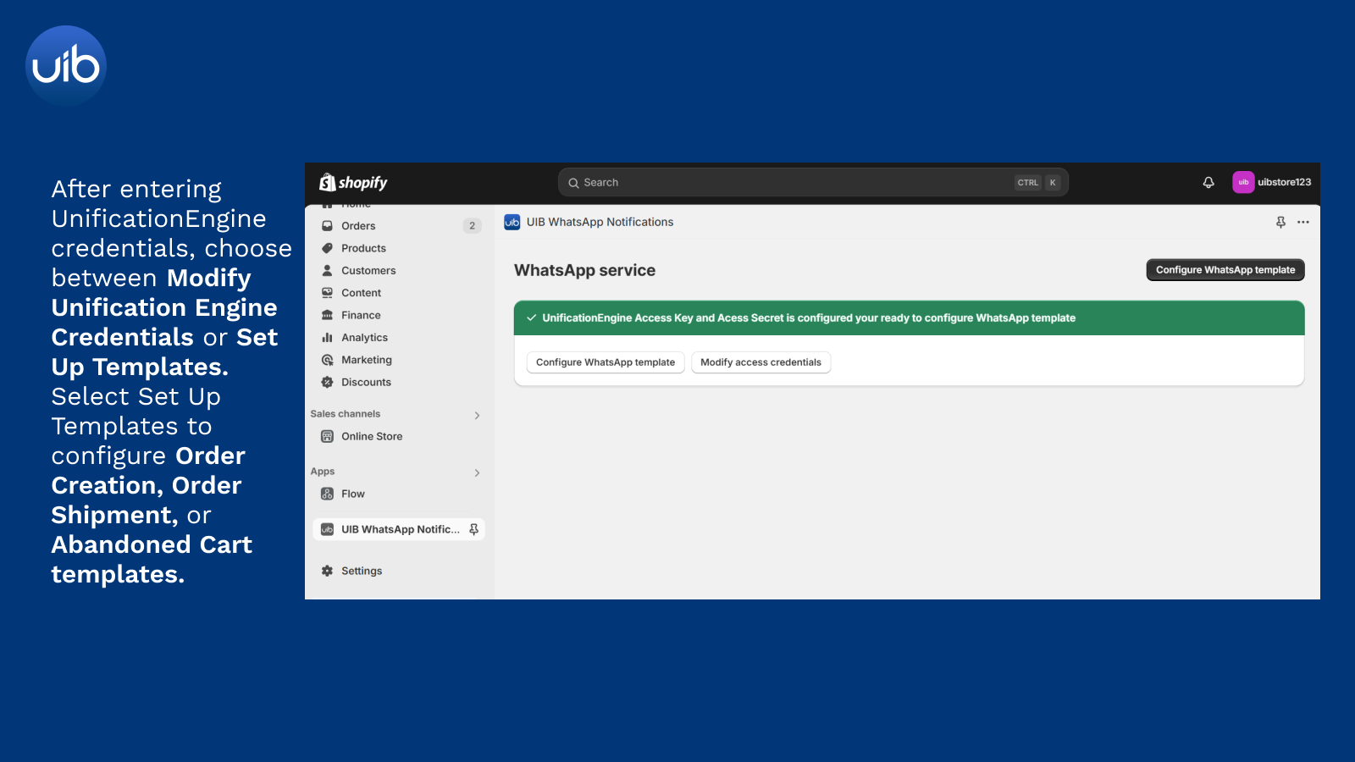Click the Flow app icon

click(327, 494)
